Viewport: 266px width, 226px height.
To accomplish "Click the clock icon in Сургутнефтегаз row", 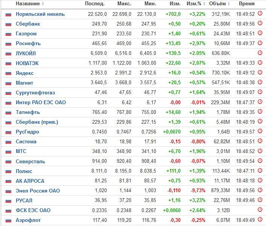I will coord(260,92).
